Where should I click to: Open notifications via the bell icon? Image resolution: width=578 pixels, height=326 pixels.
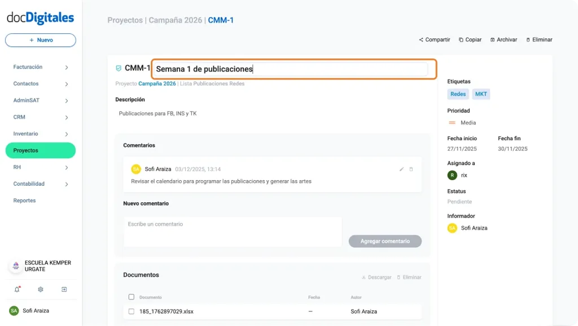[15, 288]
